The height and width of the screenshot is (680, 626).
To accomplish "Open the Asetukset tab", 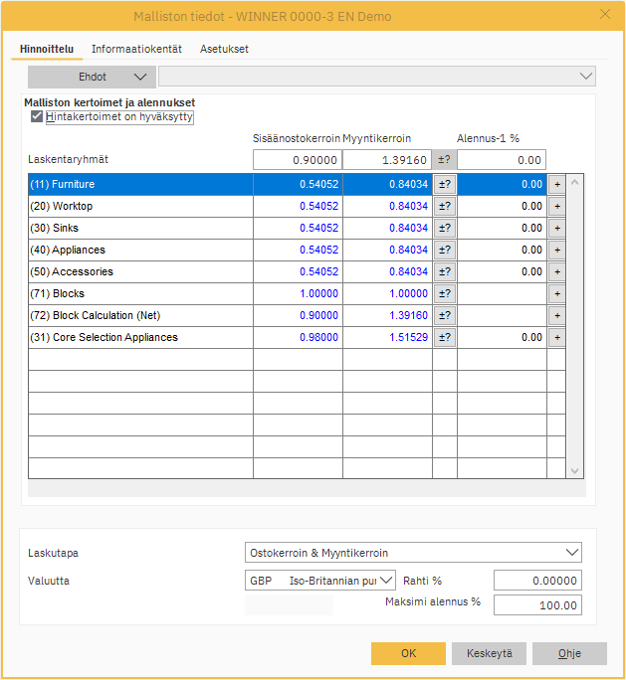I will tap(224, 49).
